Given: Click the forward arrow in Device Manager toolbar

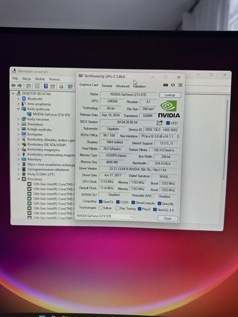Looking at the screenshot, I should (20, 86).
